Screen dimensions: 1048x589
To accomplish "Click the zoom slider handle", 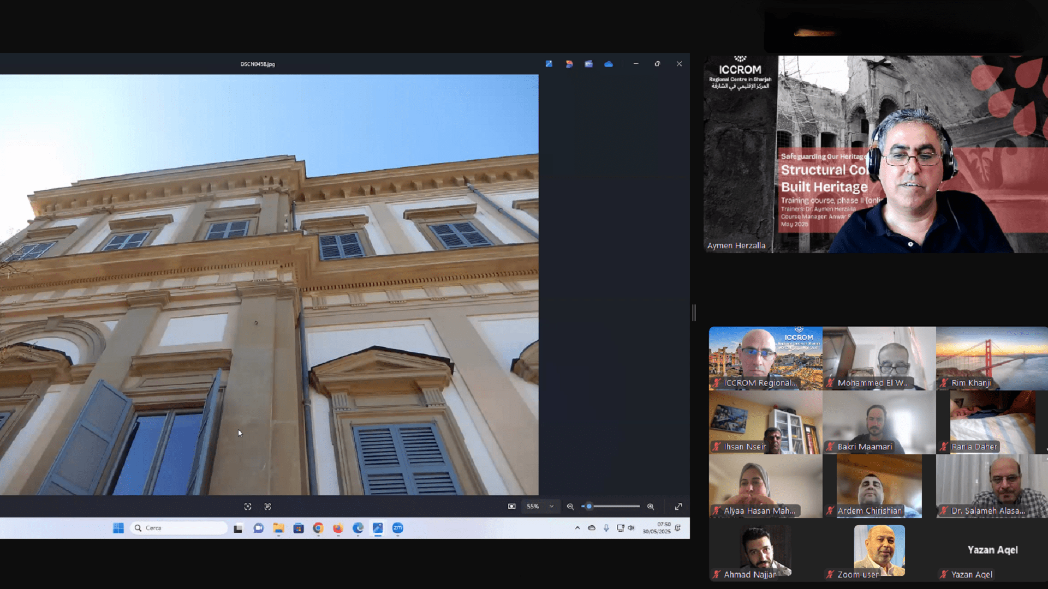I will [589, 507].
